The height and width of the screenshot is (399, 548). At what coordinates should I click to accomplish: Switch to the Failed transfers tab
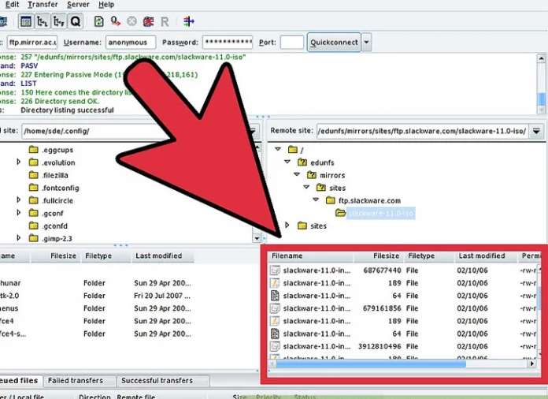coord(76,381)
